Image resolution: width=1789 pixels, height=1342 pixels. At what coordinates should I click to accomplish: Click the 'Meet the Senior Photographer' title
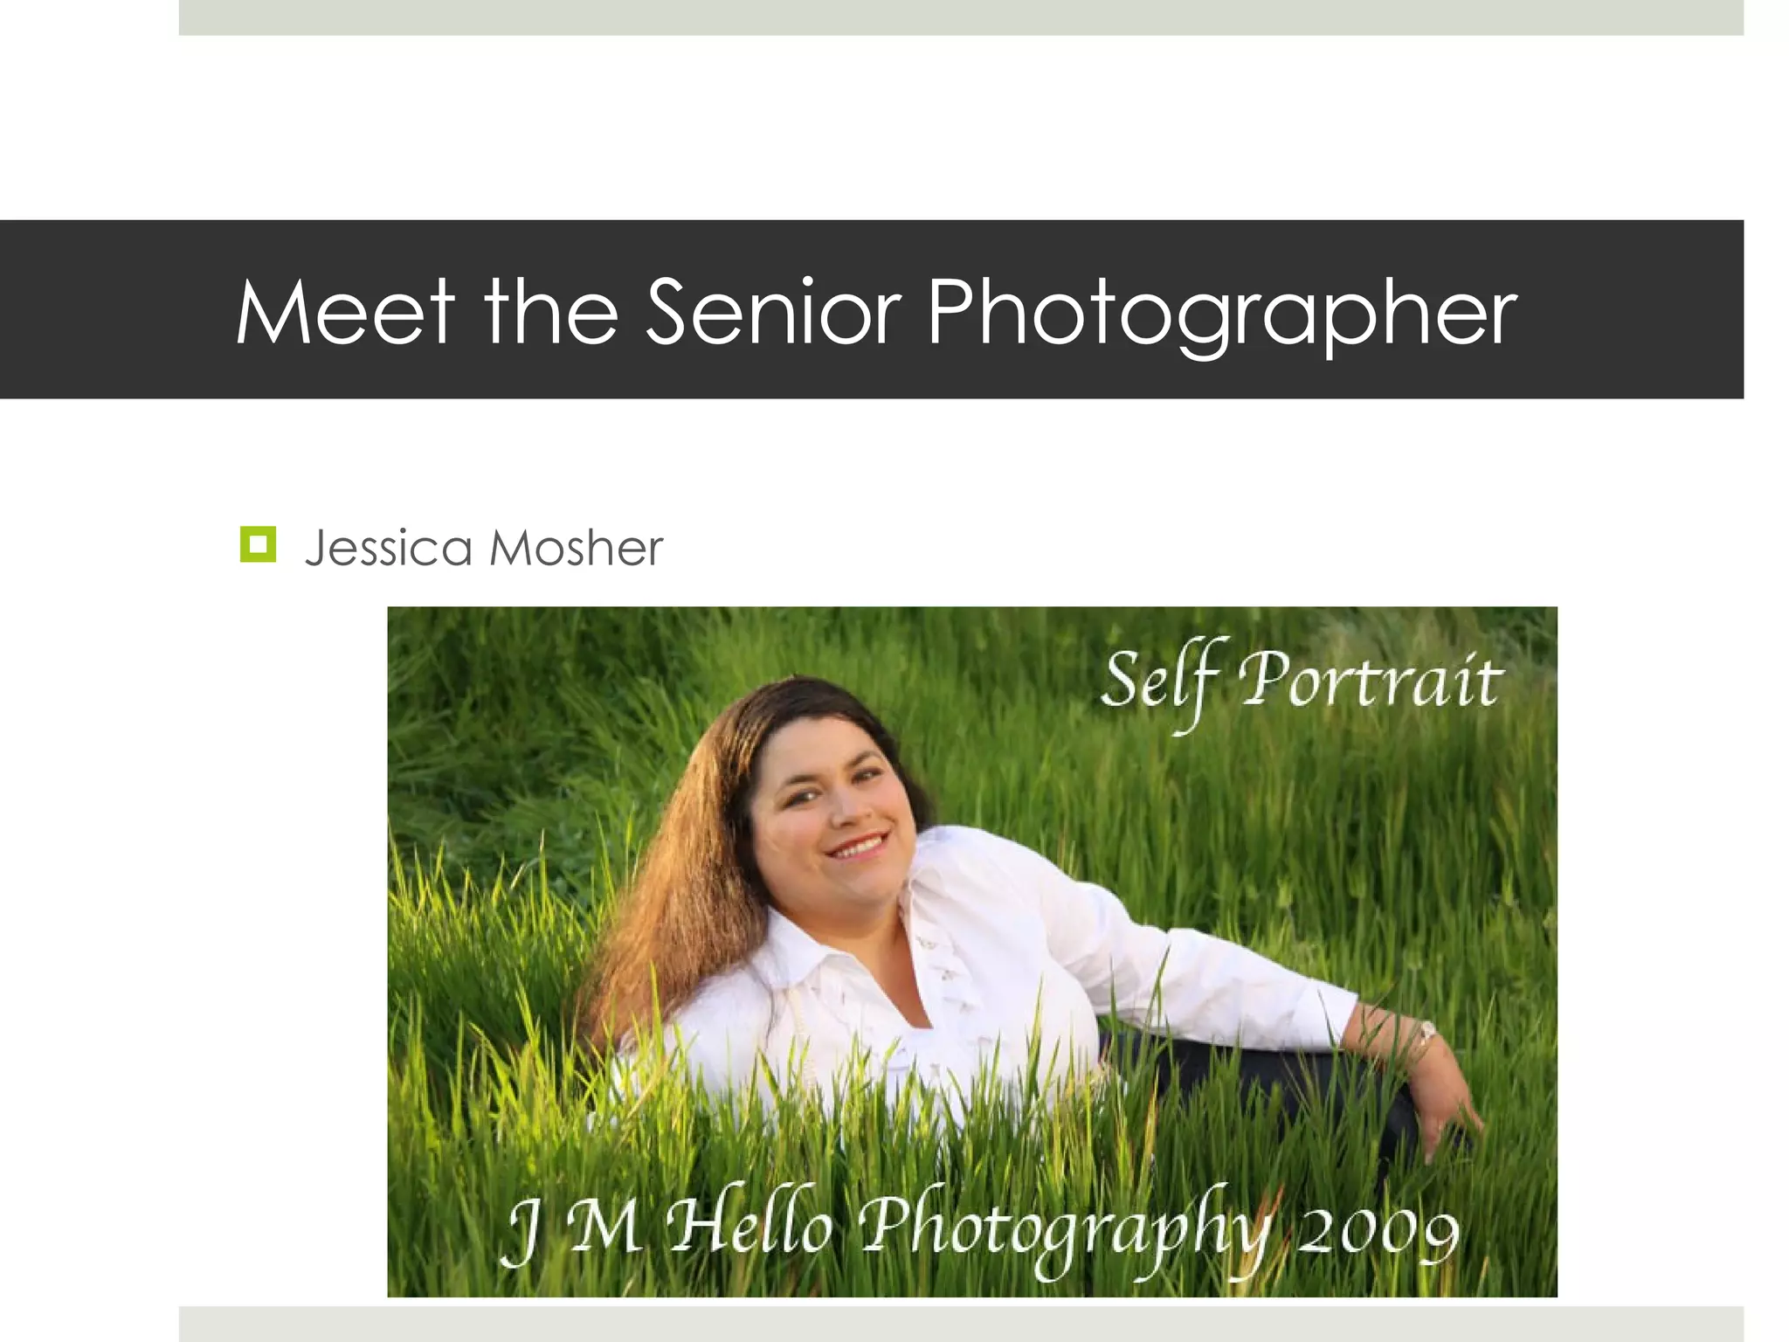click(x=877, y=314)
